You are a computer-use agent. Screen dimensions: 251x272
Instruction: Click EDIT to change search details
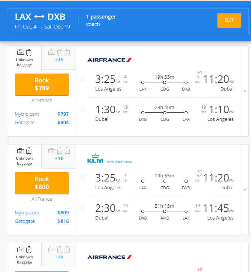click(x=229, y=20)
